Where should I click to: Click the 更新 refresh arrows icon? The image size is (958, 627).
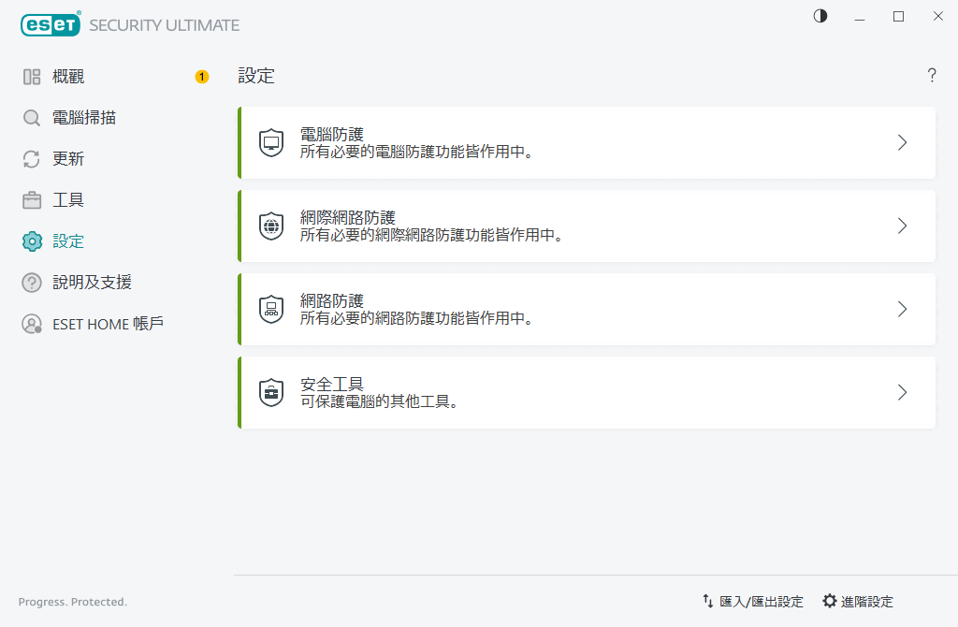point(32,159)
